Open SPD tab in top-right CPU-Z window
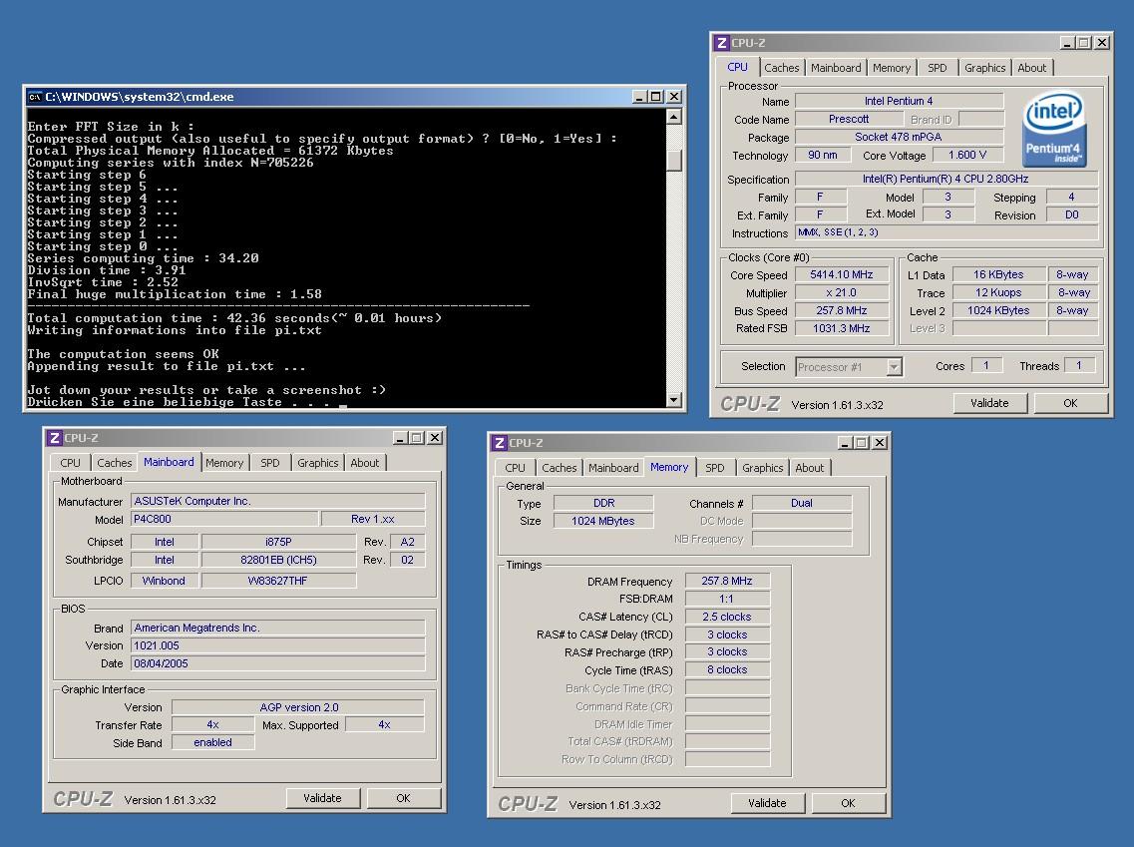Viewport: 1134px width, 847px height. click(x=938, y=68)
